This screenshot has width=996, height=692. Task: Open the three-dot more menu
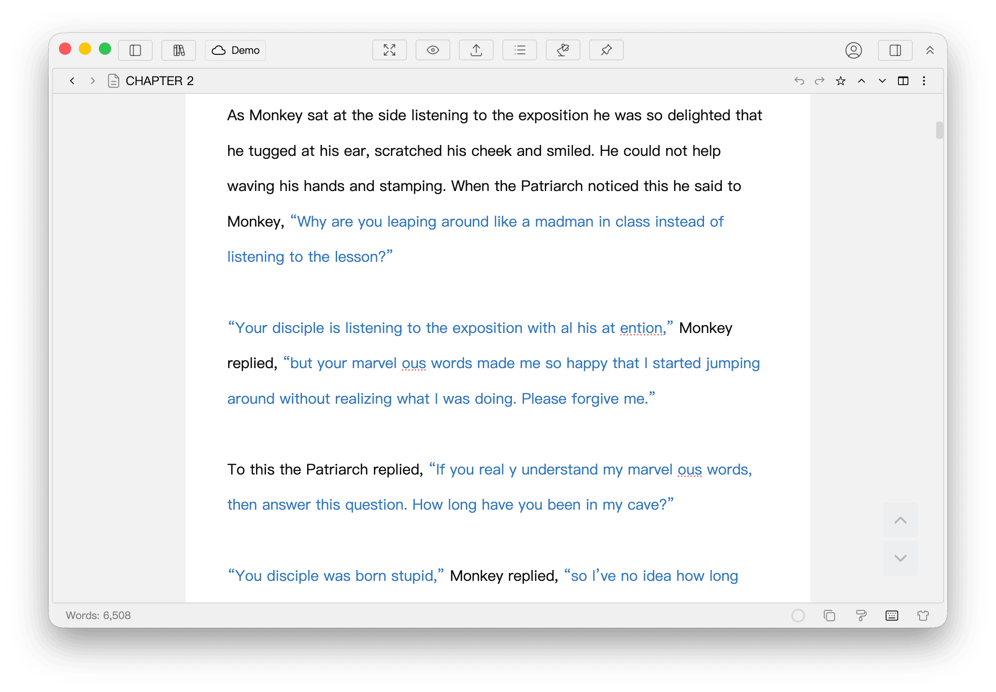924,81
